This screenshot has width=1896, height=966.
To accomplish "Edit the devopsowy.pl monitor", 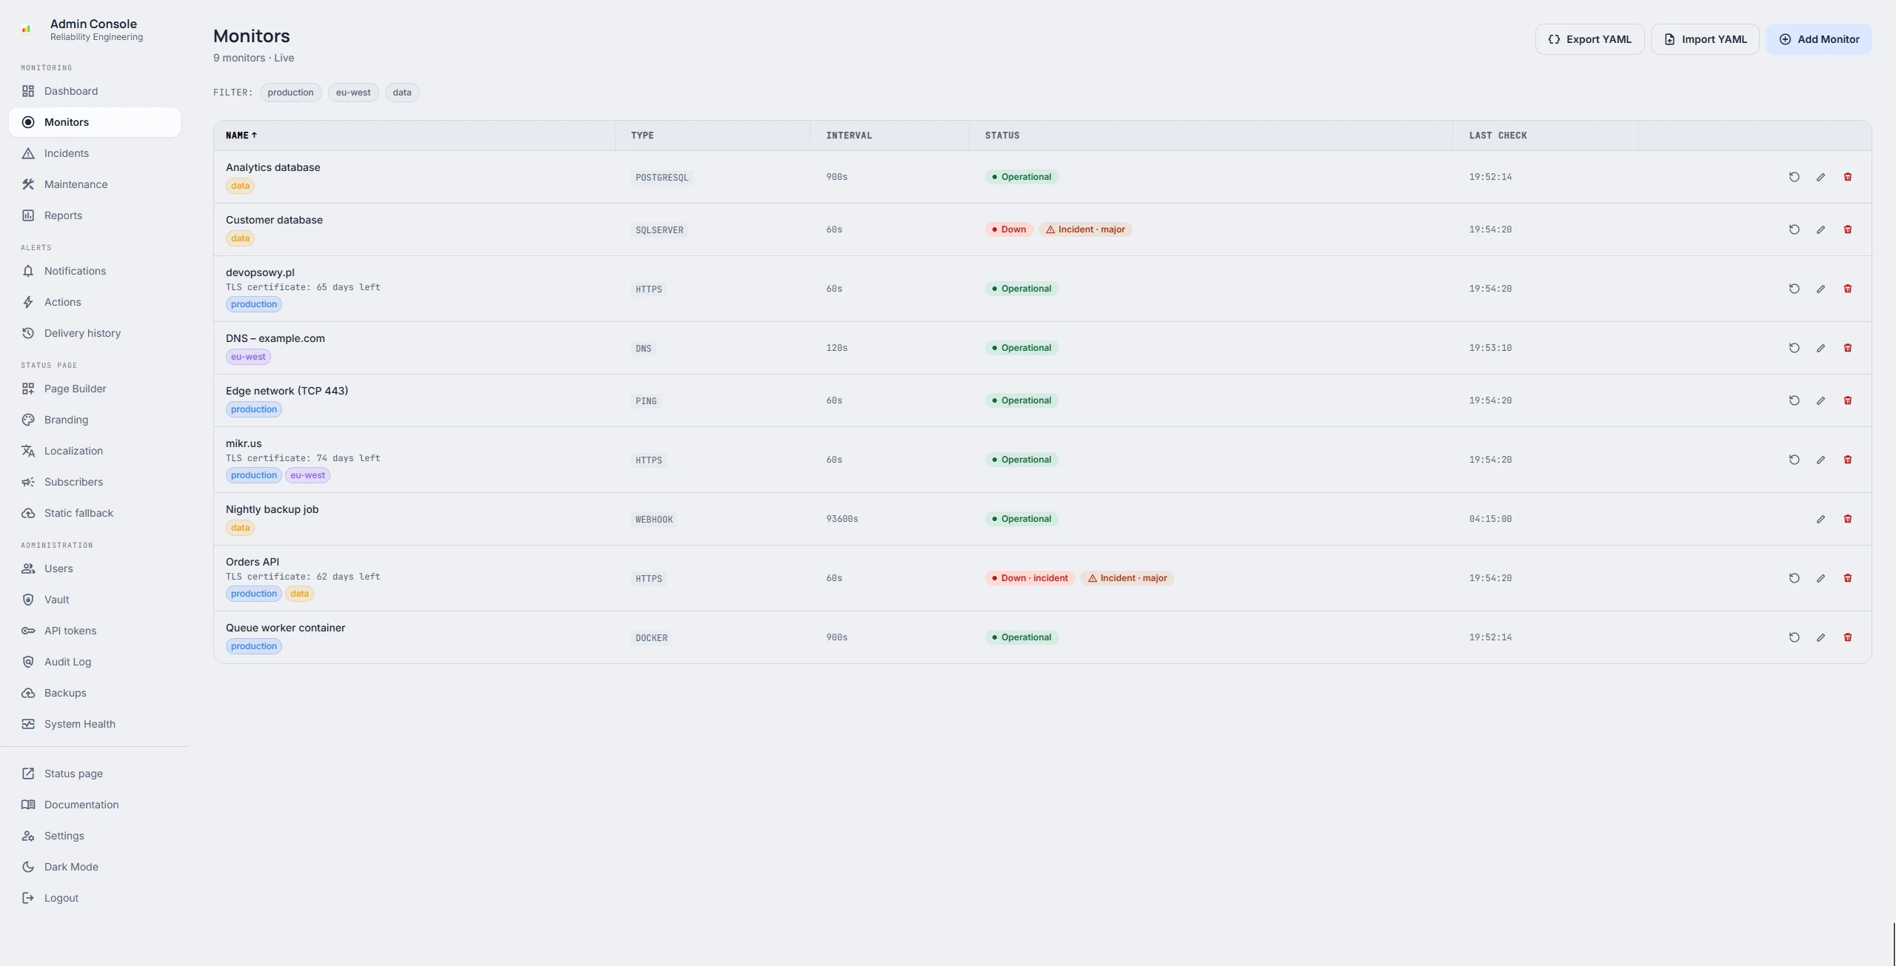I will 1820,289.
